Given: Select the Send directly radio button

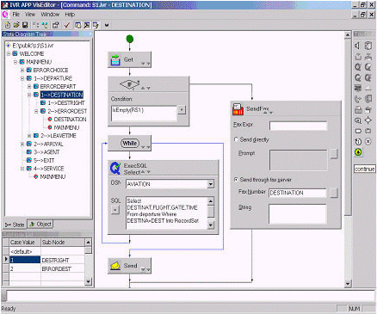Looking at the screenshot, I should [x=236, y=139].
